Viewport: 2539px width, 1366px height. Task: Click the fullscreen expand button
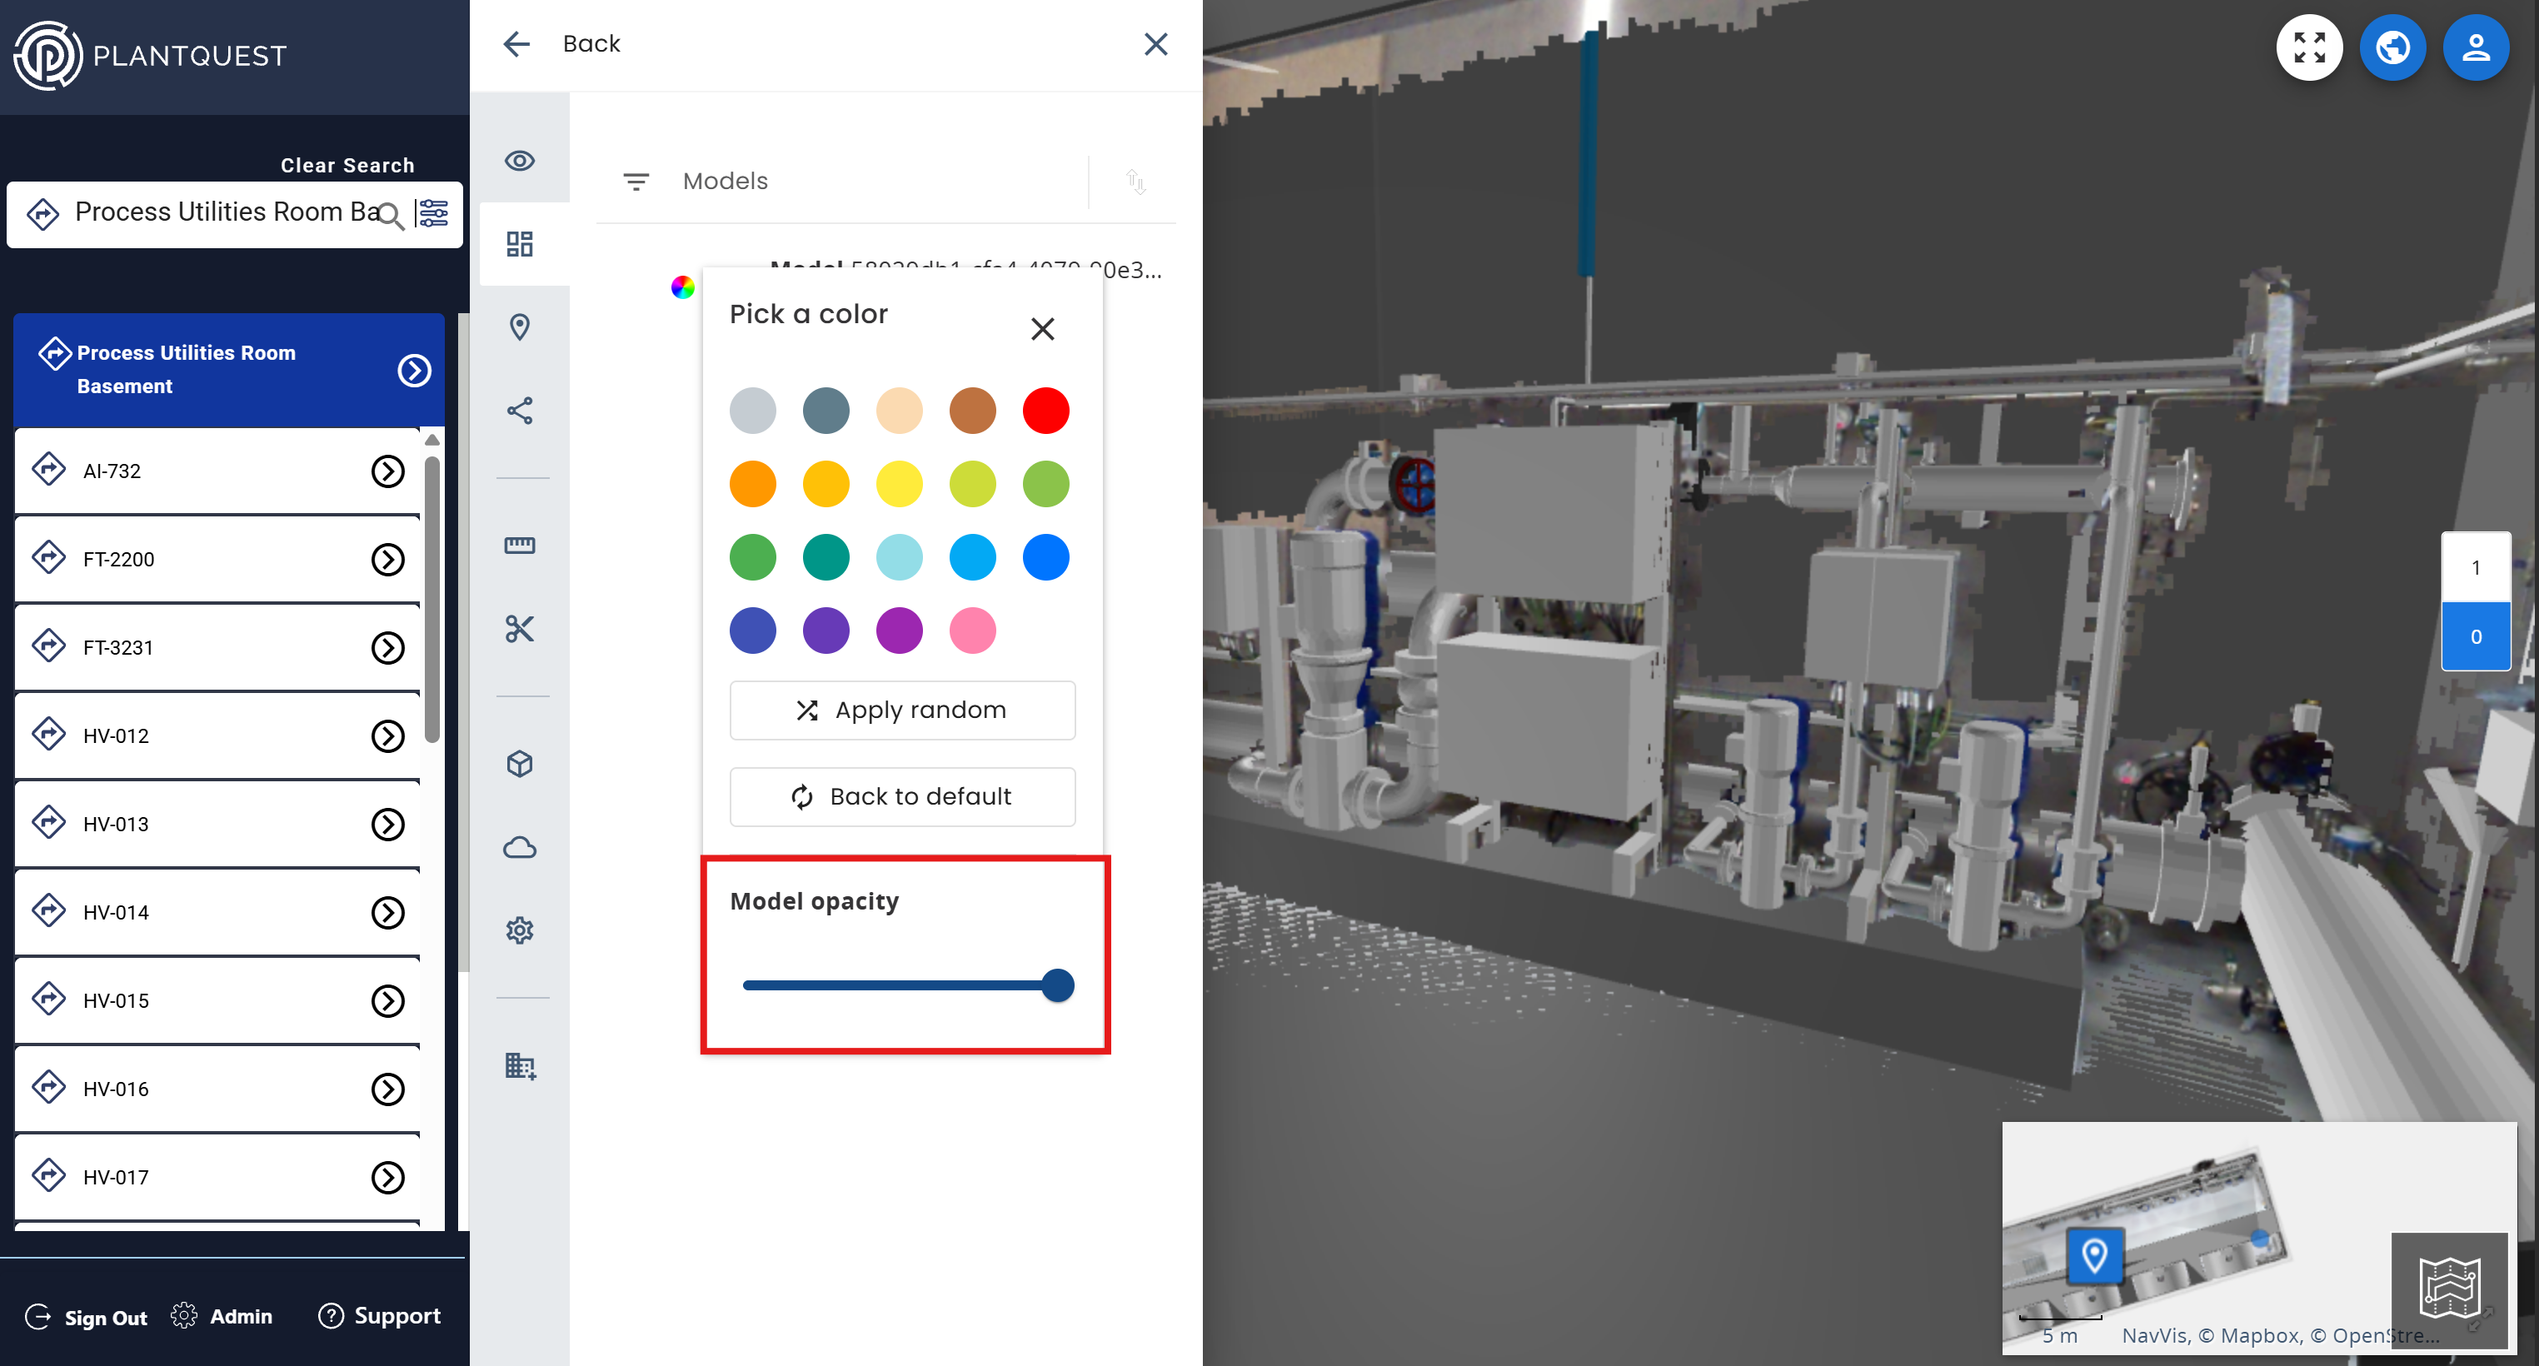click(x=2308, y=47)
